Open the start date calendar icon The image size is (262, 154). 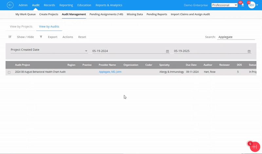[x=167, y=51]
